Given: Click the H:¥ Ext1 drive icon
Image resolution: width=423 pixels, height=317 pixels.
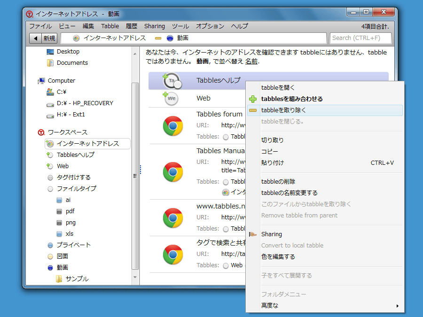Looking at the screenshot, I should [50, 116].
